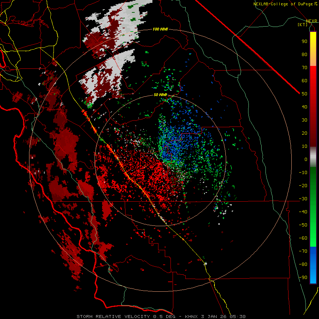Click the 20 value on velocity scale
Viewport: 319px width, 319px height.
pos(304,133)
